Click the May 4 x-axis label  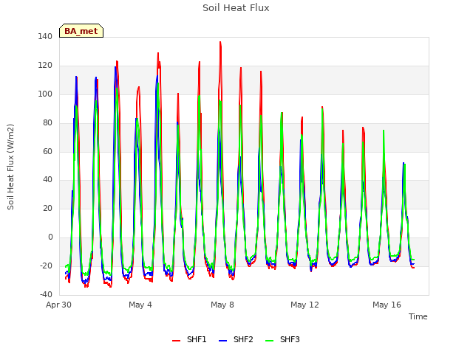[x=140, y=305]
